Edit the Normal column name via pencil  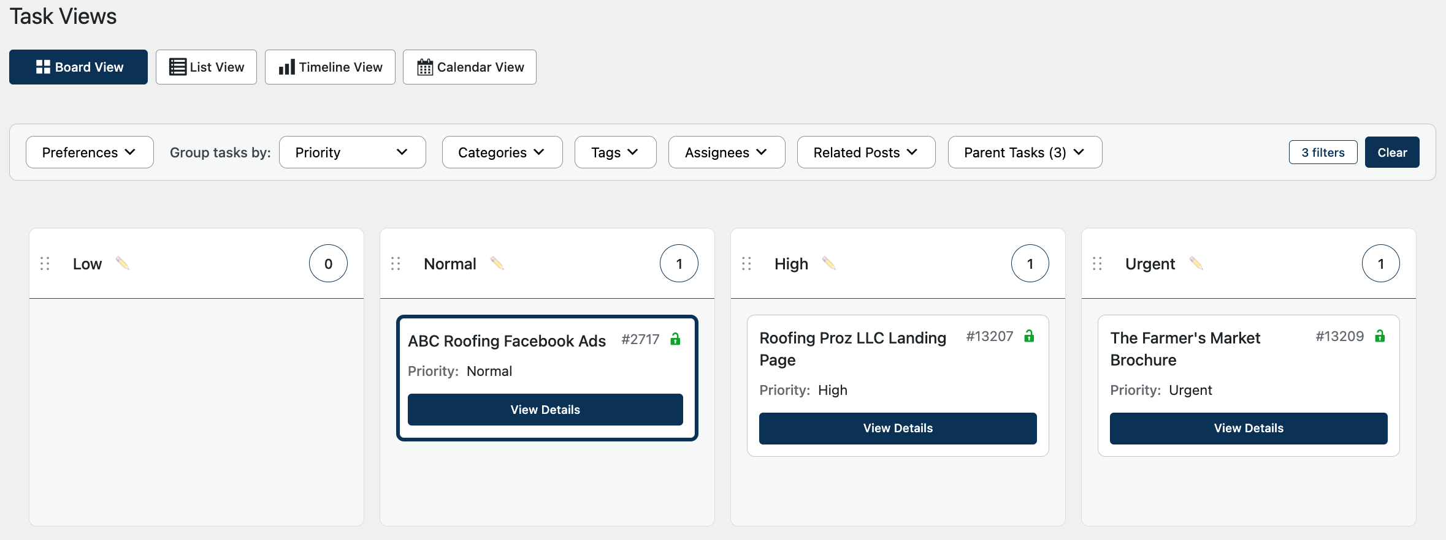click(x=497, y=263)
